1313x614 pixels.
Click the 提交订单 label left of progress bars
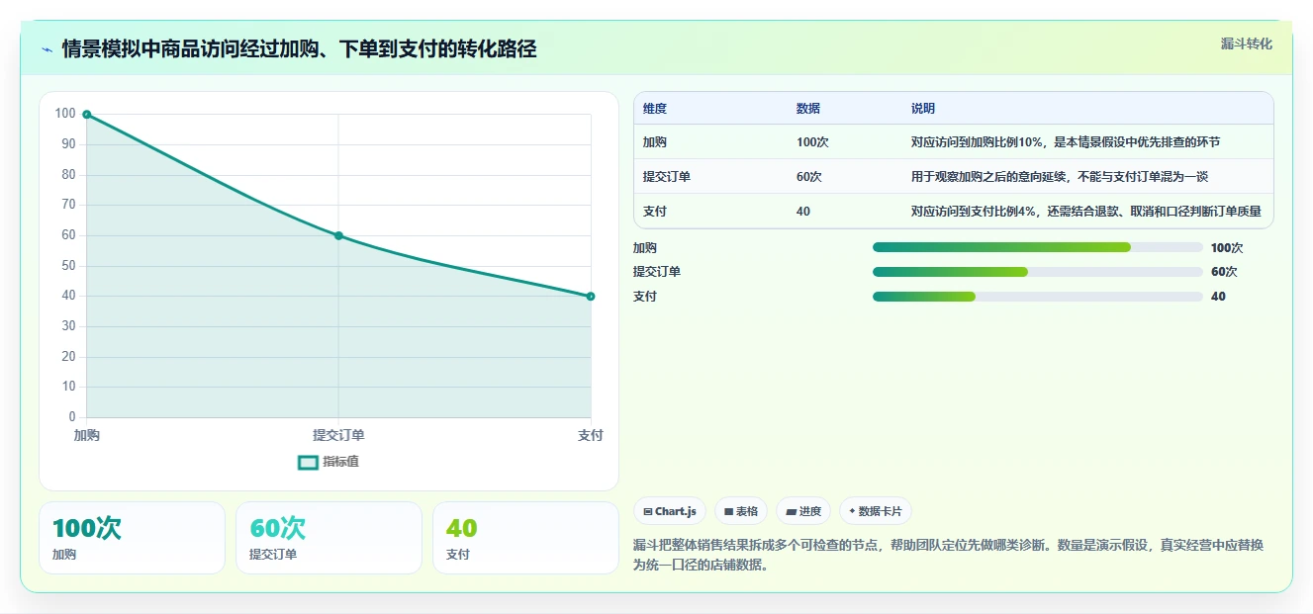[657, 272]
